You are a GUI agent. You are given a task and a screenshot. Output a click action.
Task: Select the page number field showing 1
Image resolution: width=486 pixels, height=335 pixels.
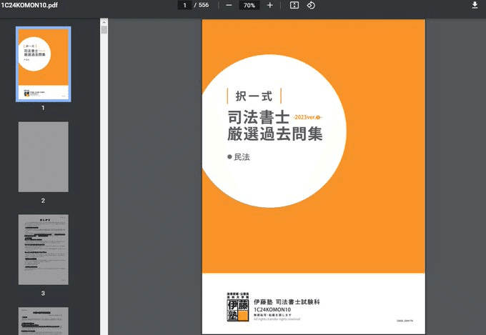point(184,5)
